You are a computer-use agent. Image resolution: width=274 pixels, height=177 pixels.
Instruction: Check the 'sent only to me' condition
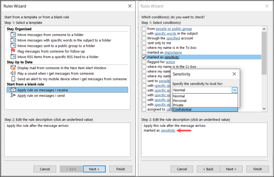tap(144, 43)
